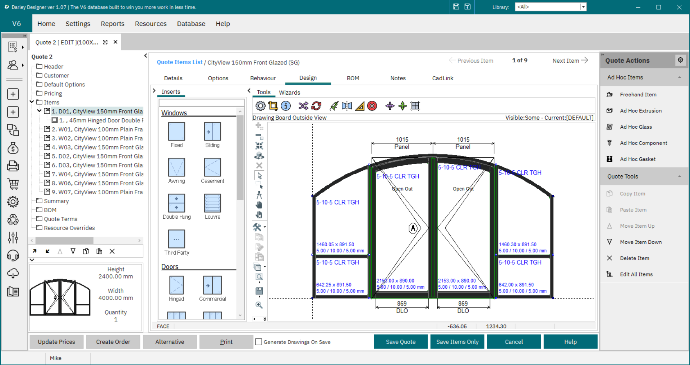Go to Next Item

point(570,61)
